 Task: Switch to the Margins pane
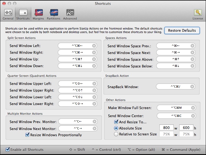38,14
